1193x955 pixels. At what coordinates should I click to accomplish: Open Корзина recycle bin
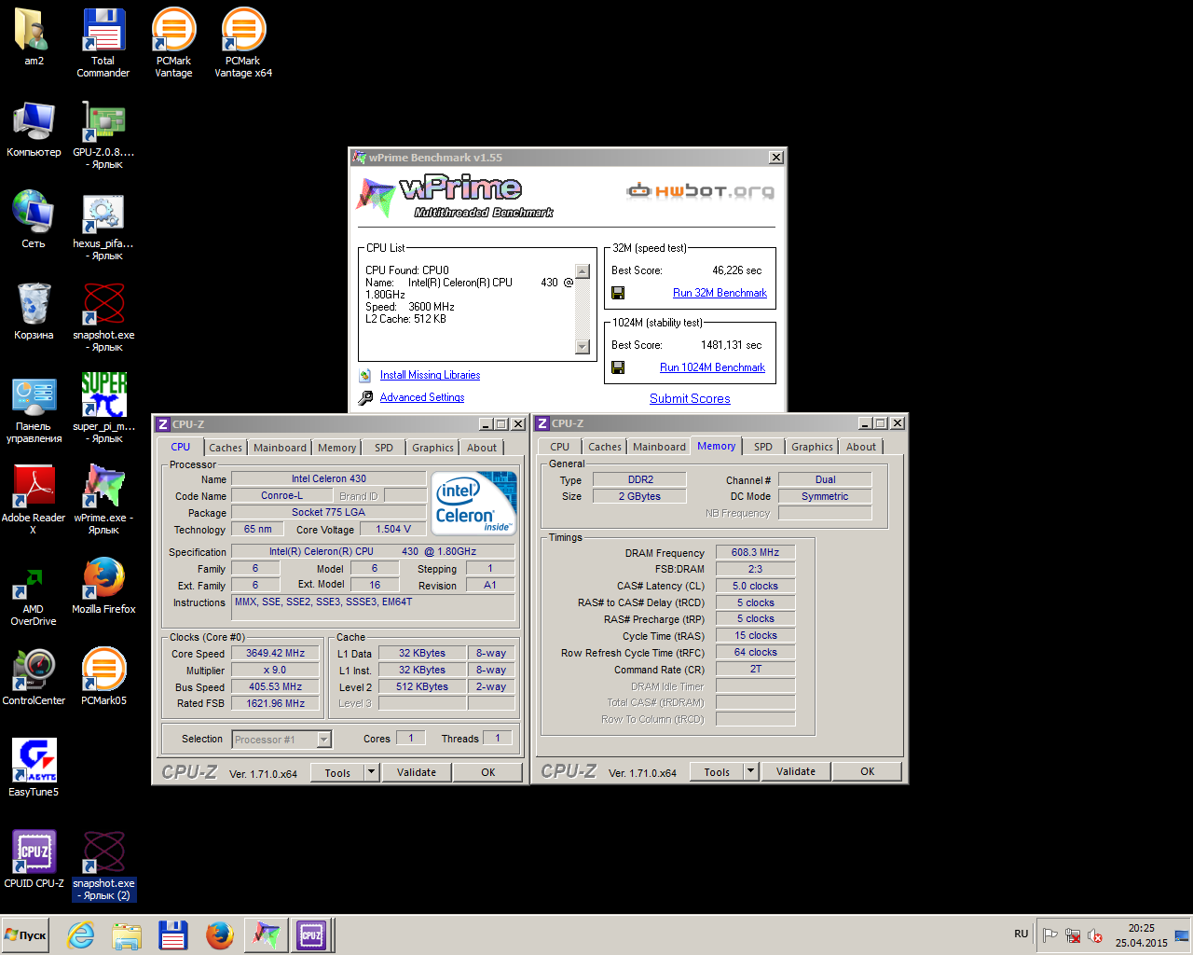click(34, 311)
